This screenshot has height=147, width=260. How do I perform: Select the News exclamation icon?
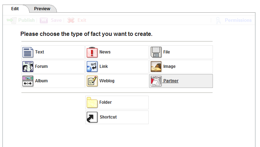(92, 52)
